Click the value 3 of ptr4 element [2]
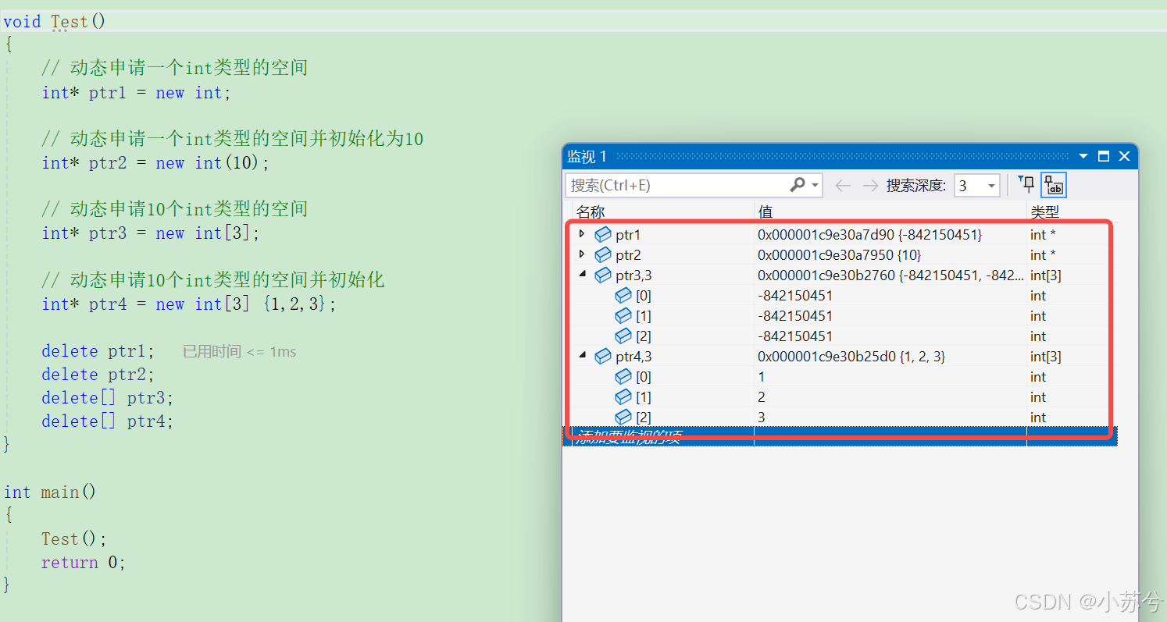 coord(762,417)
